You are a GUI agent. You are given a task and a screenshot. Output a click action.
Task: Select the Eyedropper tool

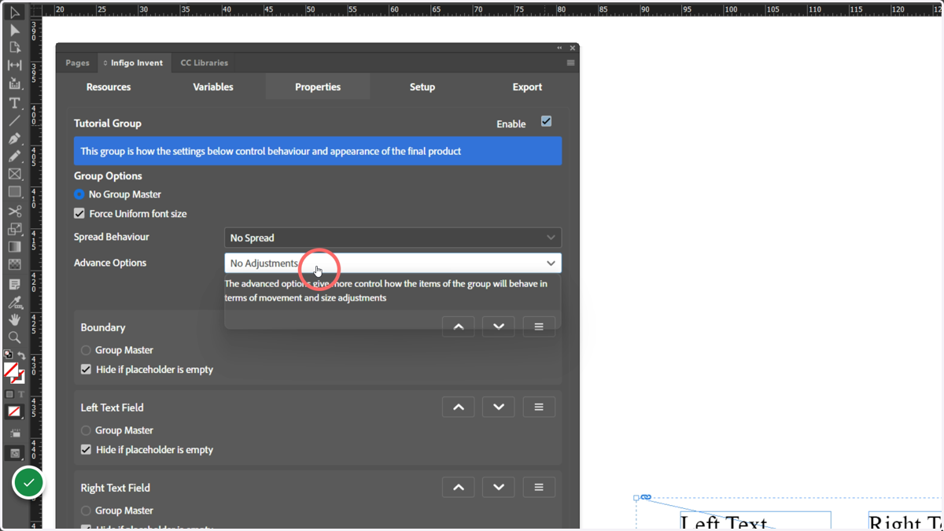pyautogui.click(x=14, y=302)
